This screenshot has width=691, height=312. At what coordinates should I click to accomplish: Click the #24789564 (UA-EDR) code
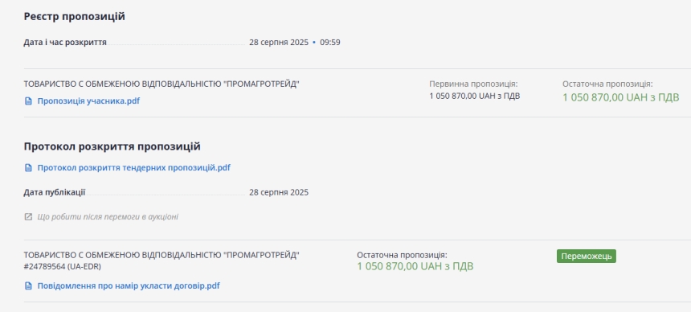(x=63, y=266)
